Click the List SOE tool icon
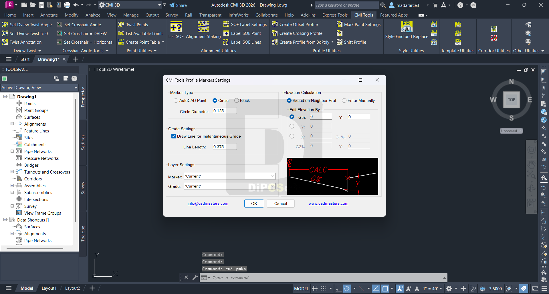Screen dimensions: 549x294 point(176,27)
